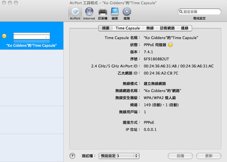Viewport: 227px width, 162px height.
Task: Click the Ethernet ID 00:24:36:A2:C8:7C
Action: 161,73
